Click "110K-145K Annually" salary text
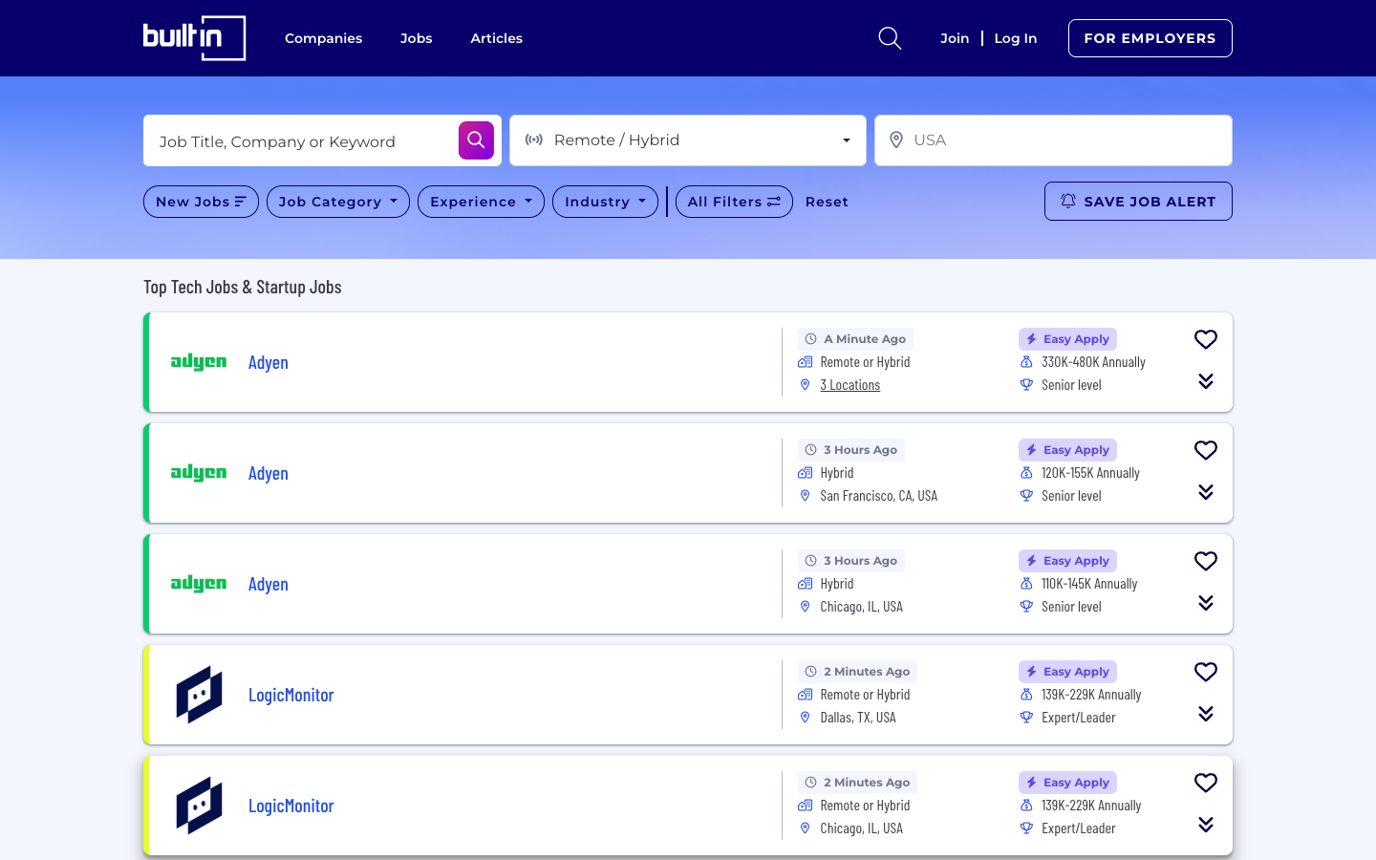 tap(1089, 584)
